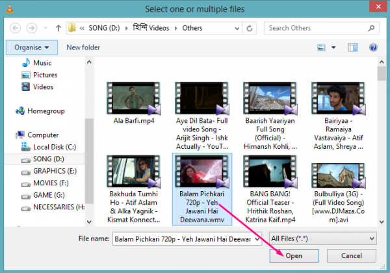Click the New folder button

(x=83, y=47)
